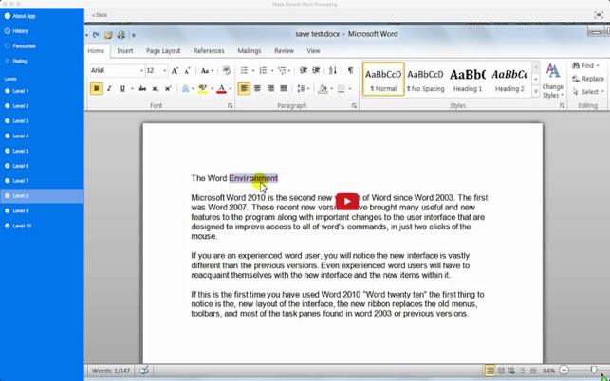Apply the Heading 2 style
The width and height of the screenshot is (610, 381).
click(509, 80)
